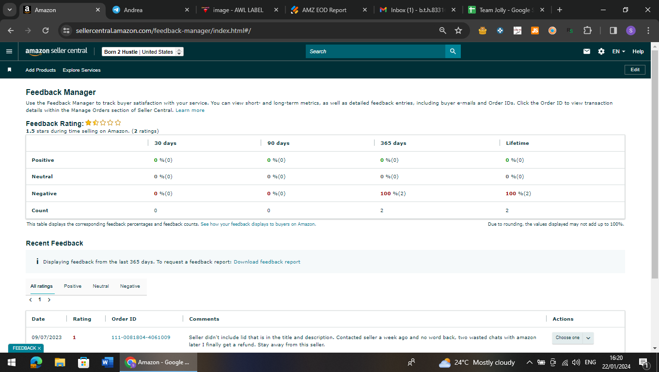Select the Neutral feedback tab
Image resolution: width=659 pixels, height=372 pixels.
tap(101, 286)
